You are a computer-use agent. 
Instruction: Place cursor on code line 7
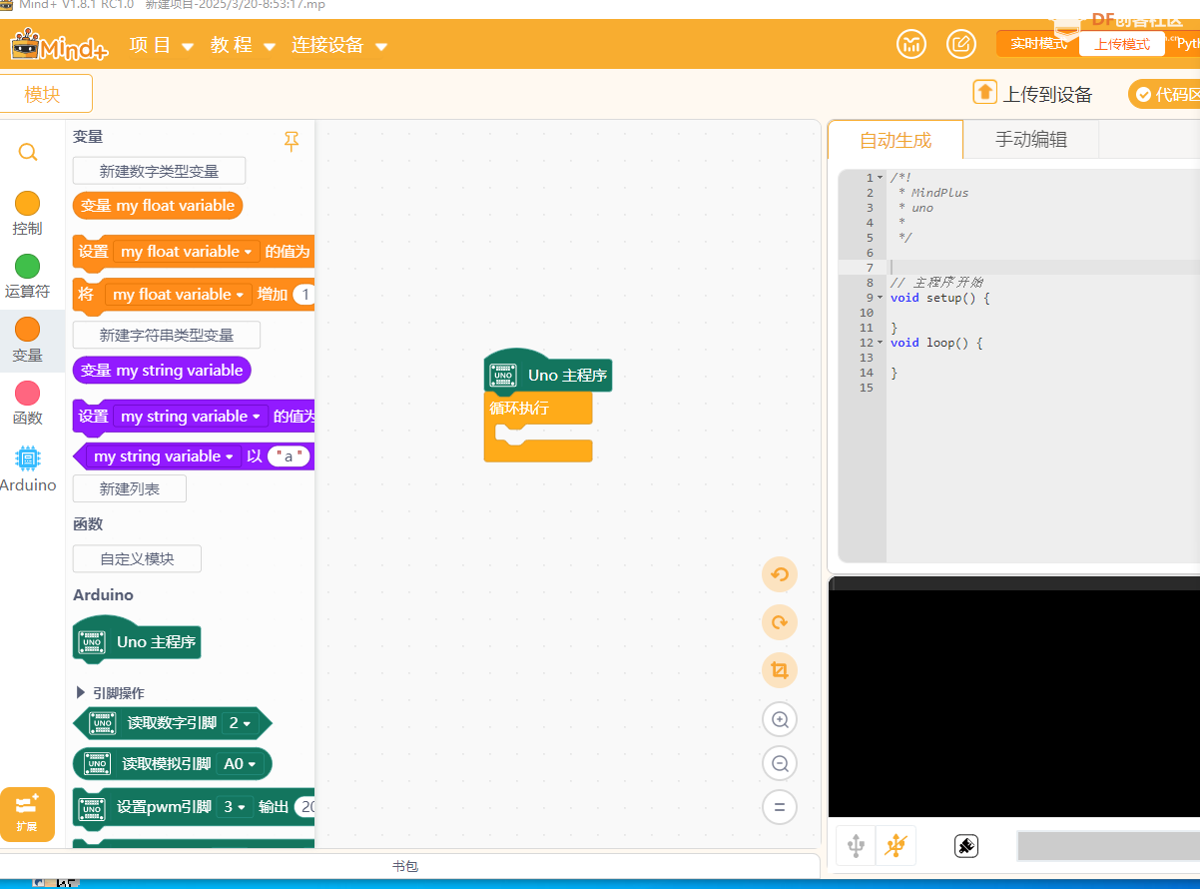pos(1043,268)
